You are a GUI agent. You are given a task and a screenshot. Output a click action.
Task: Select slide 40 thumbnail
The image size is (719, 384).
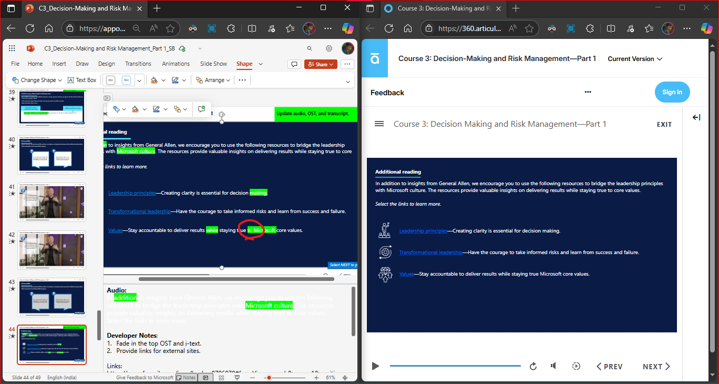click(x=52, y=155)
